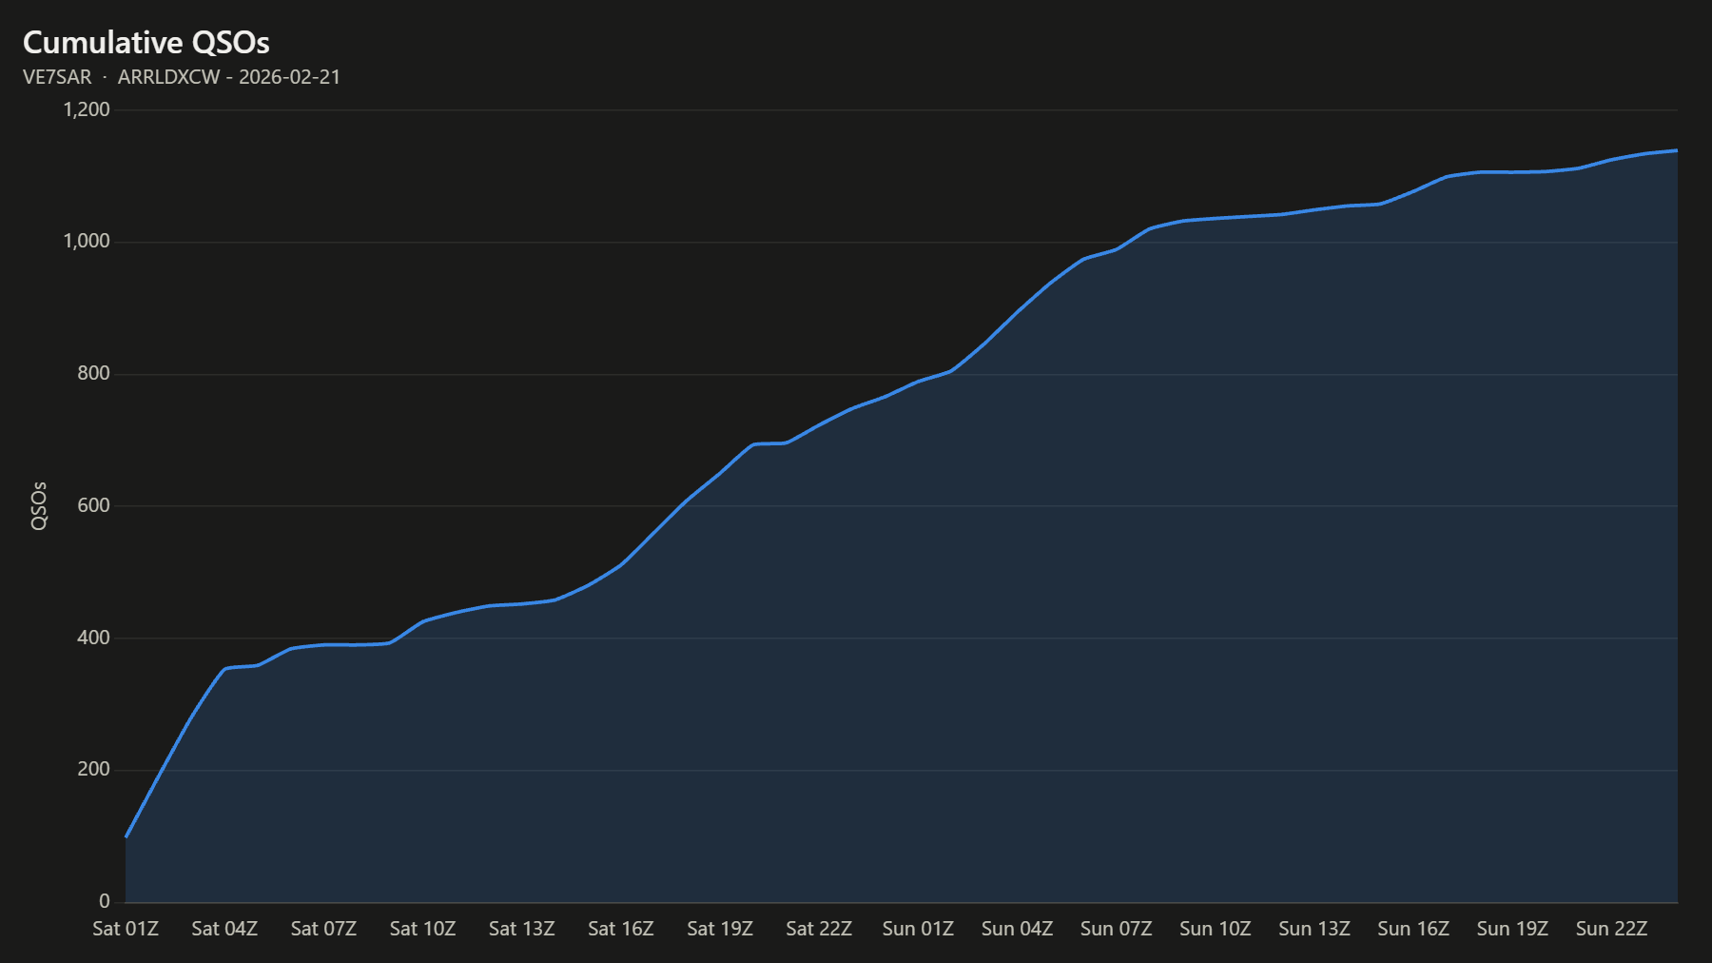Click the ARRLDXCW - 2026-02-21 contest label
Image resolution: width=1712 pixels, height=963 pixels.
229,77
